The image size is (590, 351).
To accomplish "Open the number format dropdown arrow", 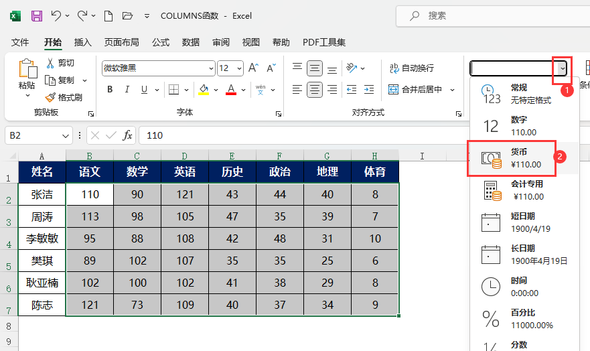I will pos(562,68).
